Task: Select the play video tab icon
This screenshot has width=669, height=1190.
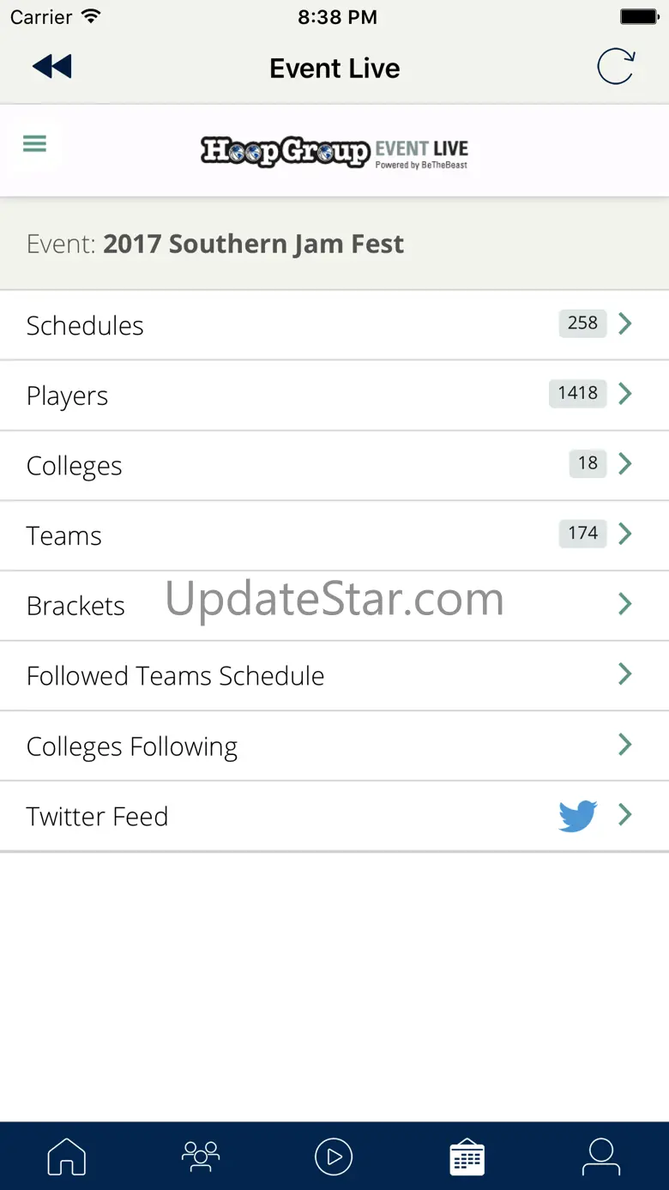Action: (334, 1157)
